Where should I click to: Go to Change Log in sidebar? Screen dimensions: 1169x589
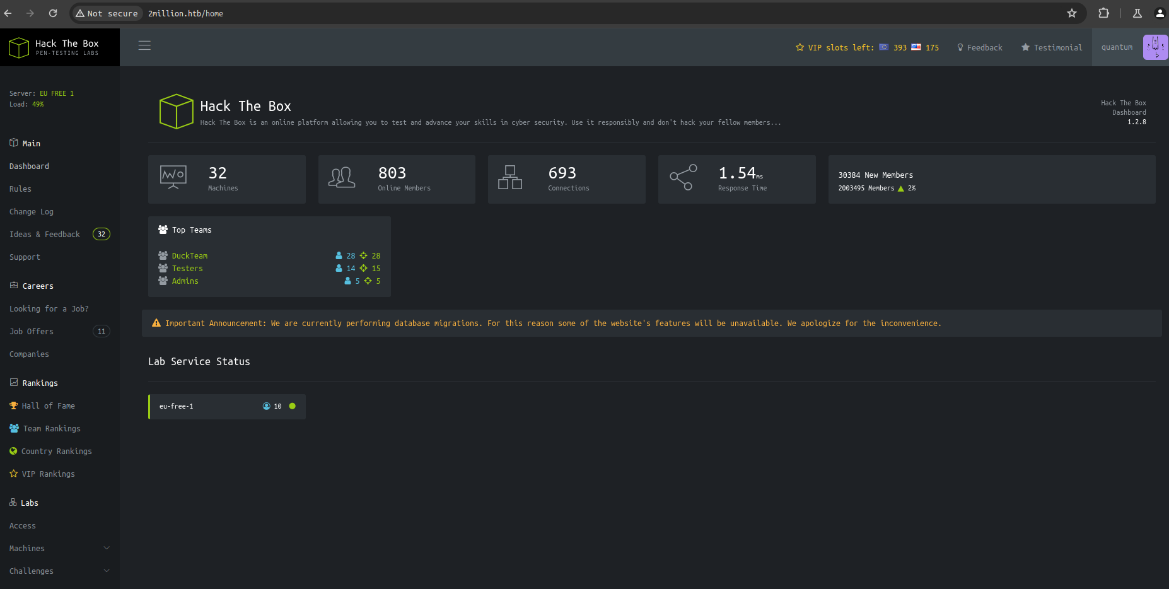click(x=32, y=211)
